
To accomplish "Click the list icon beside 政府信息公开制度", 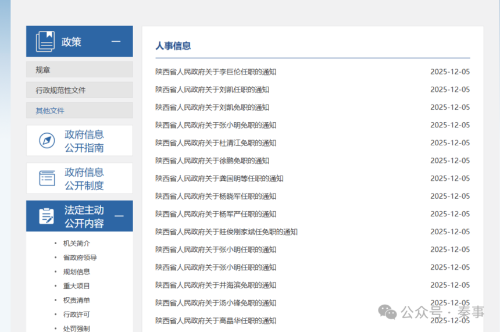I will [x=47, y=179].
